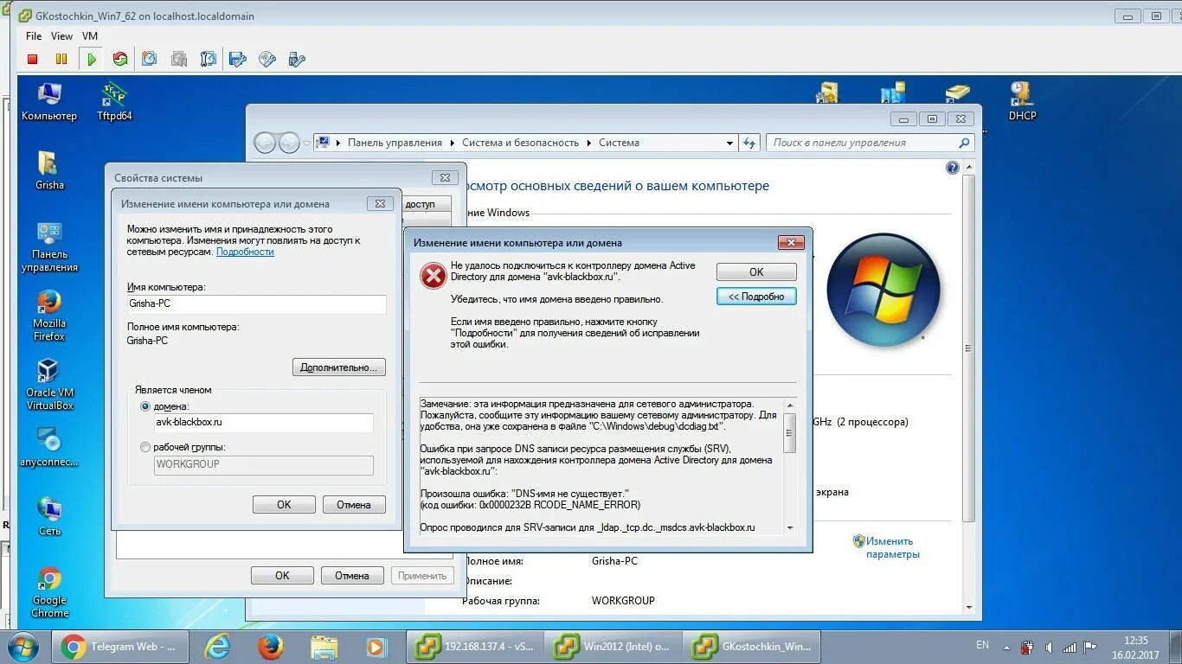1182x664 pixels.
Task: Click the Изменить параметры link
Action: coord(892,547)
